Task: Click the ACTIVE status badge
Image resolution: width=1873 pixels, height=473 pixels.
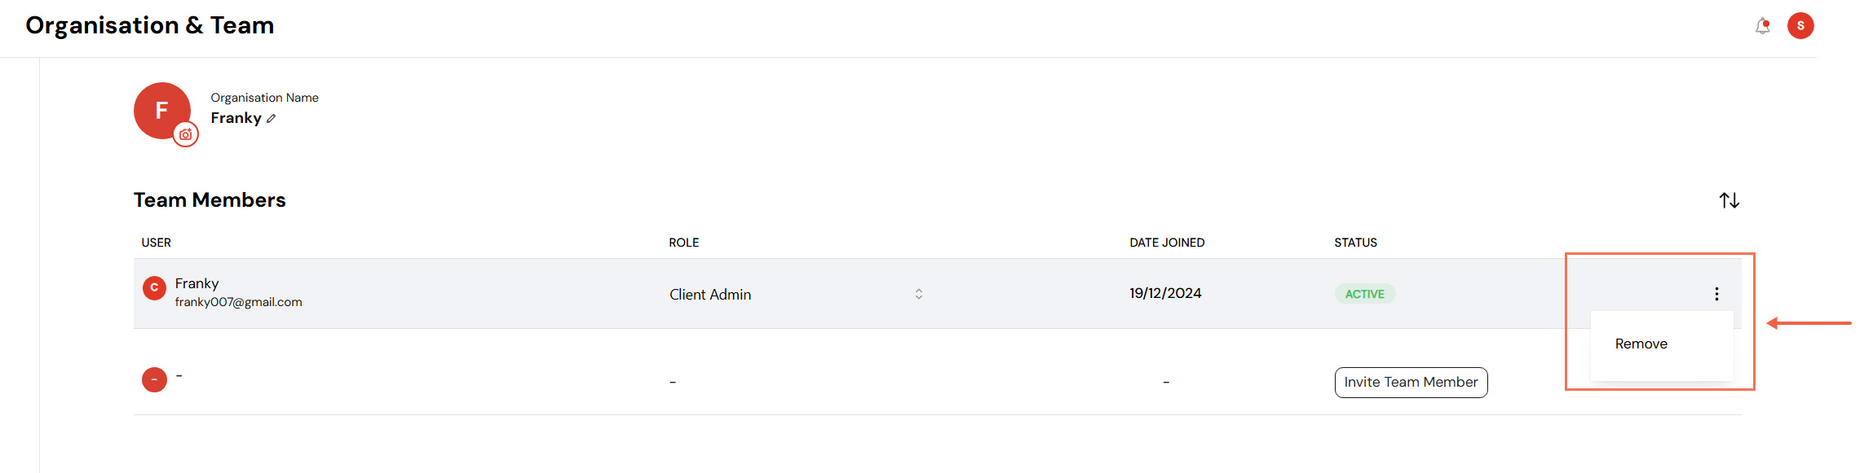Action: [x=1364, y=294]
